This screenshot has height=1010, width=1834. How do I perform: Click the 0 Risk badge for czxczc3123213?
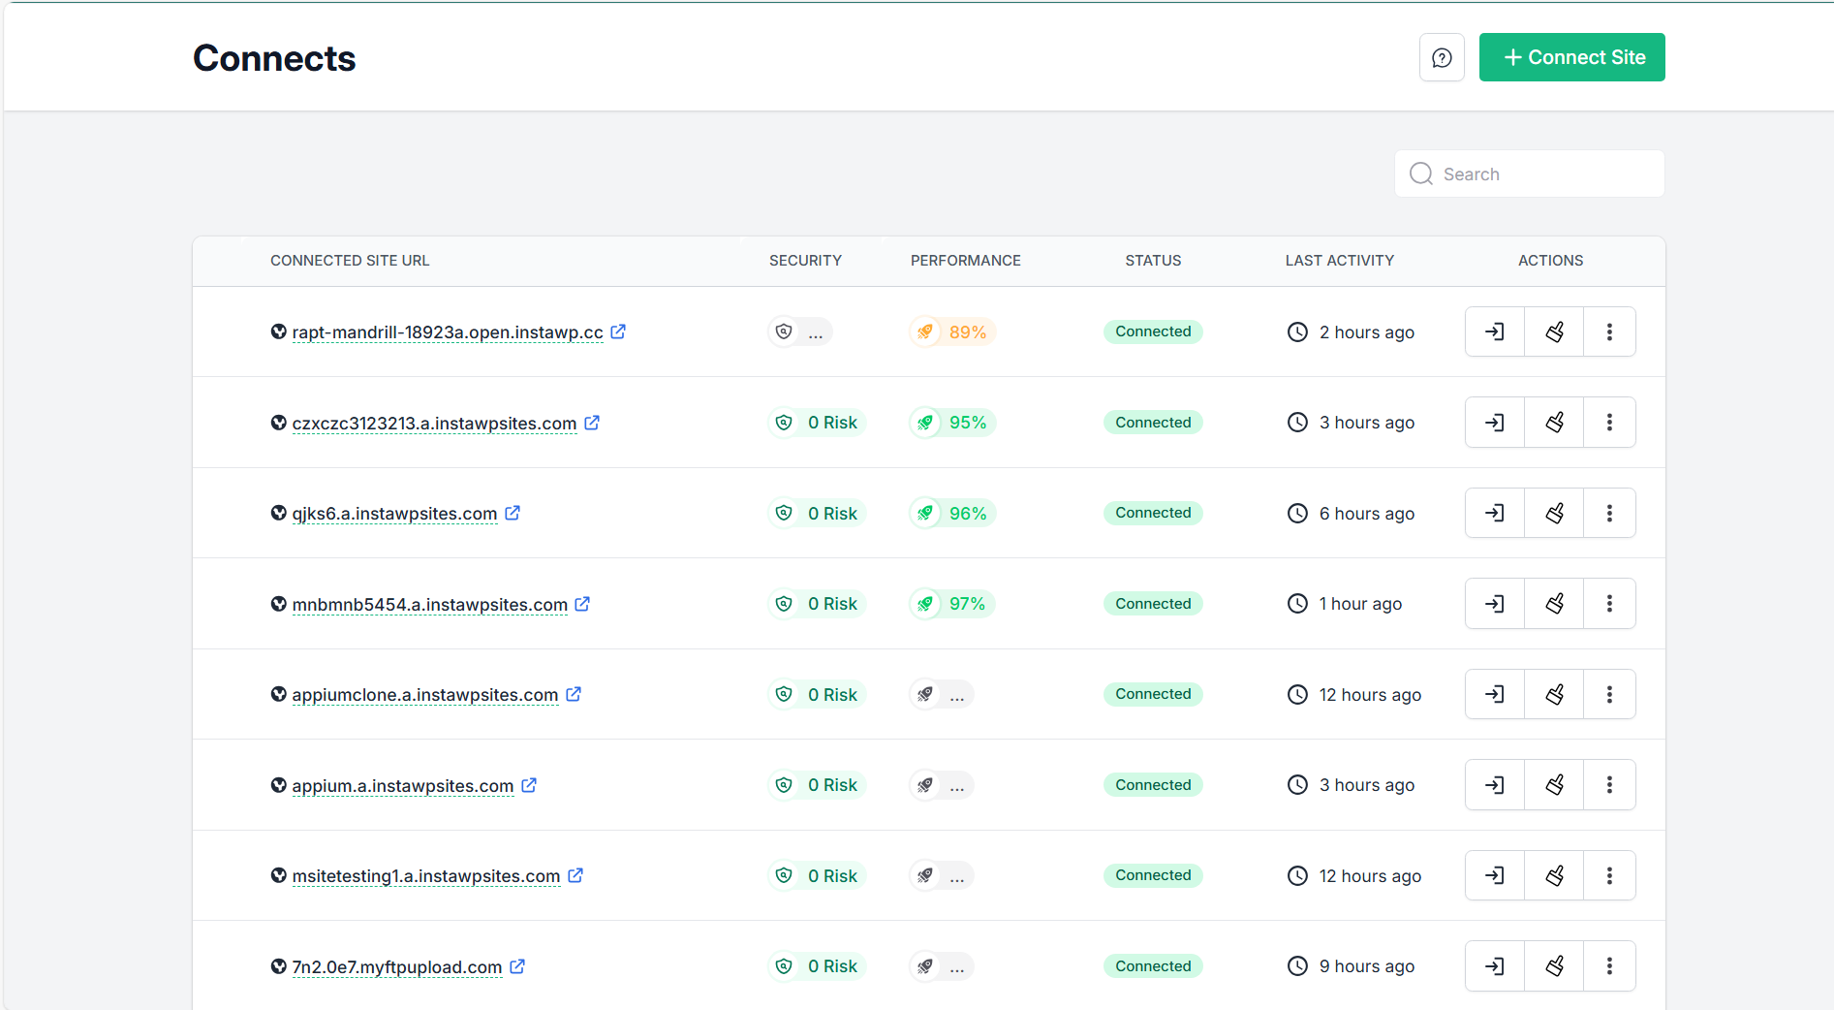point(817,423)
